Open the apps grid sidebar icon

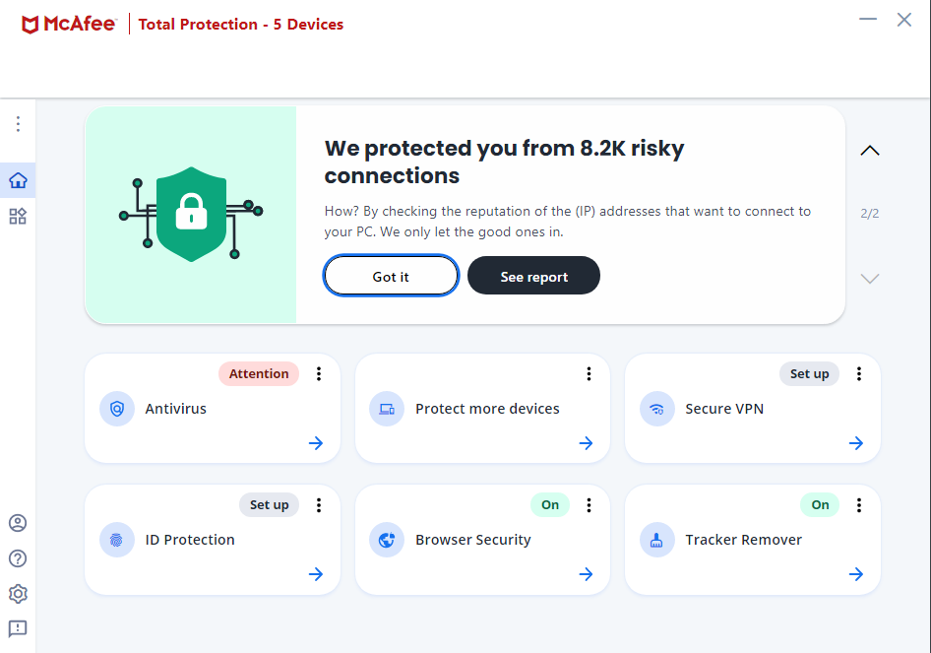tap(18, 217)
